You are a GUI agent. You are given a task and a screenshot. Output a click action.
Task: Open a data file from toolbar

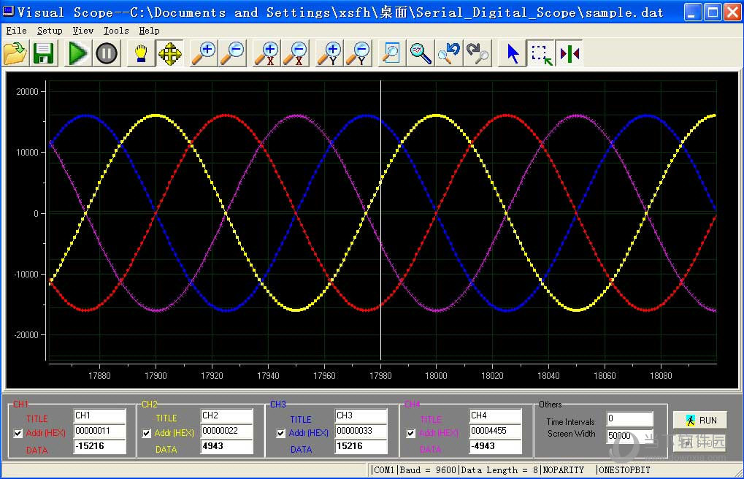click(15, 53)
